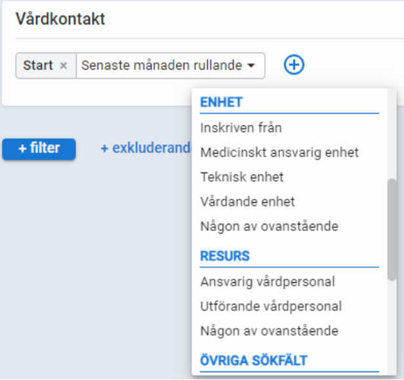404x380 pixels.
Task: Click the blue circled plus icon
Action: click(x=294, y=65)
